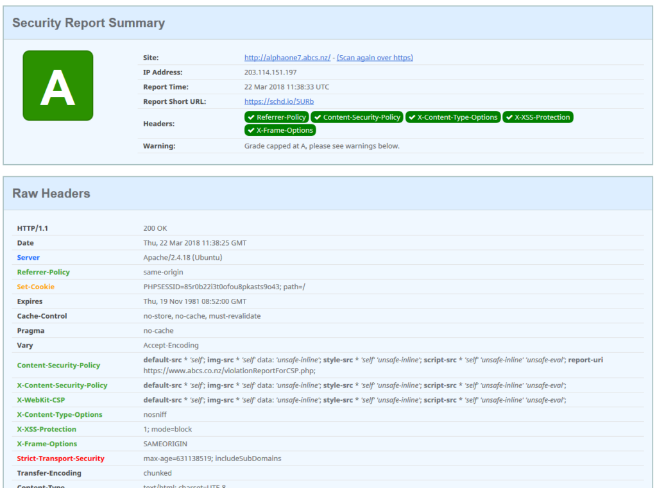The height and width of the screenshot is (488, 657).
Task: Click the PHPSESSID cookie value
Action: [x=224, y=287]
